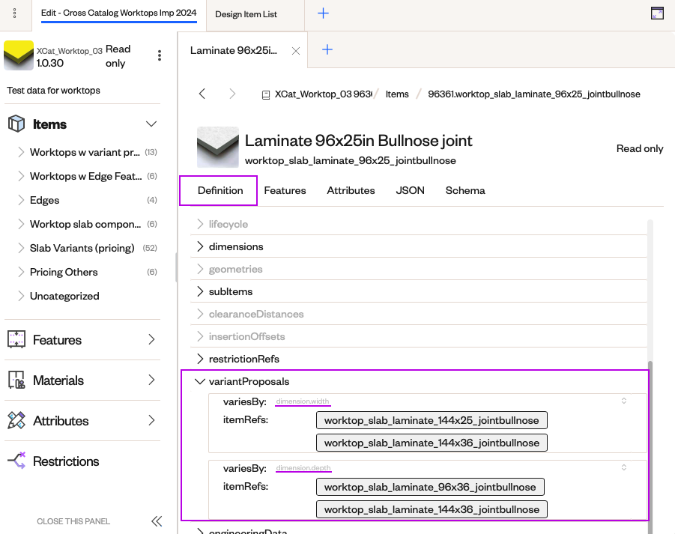Open worktop_slab_laminate_96x36_jointbullnose reference
Viewport: 675px width, 534px height.
(430, 487)
